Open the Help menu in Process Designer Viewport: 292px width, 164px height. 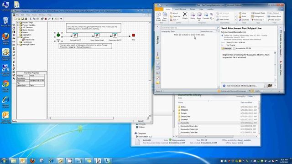point(49,15)
